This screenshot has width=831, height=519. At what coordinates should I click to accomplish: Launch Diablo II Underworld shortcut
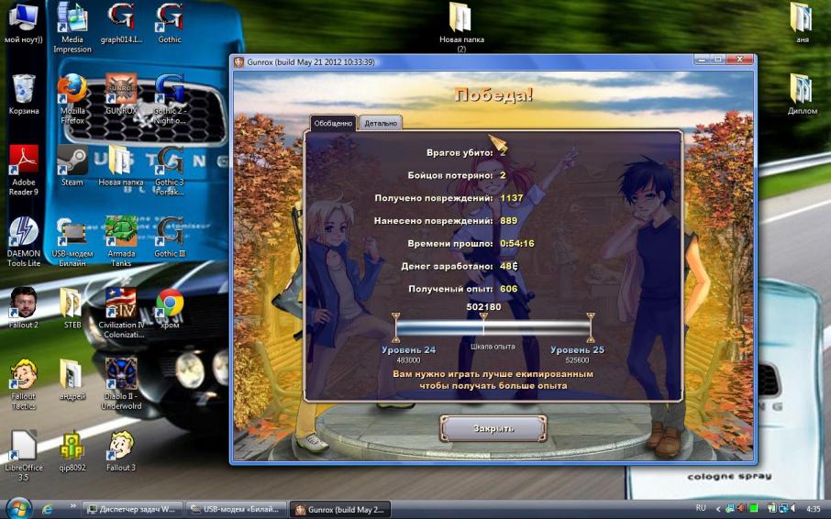(121, 375)
